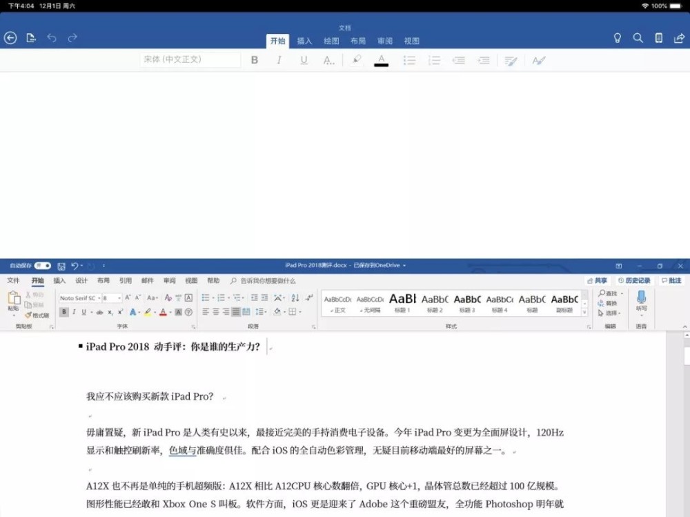Open the undo history arrow in desktop Word
The width and height of the screenshot is (690, 517).
(82, 266)
